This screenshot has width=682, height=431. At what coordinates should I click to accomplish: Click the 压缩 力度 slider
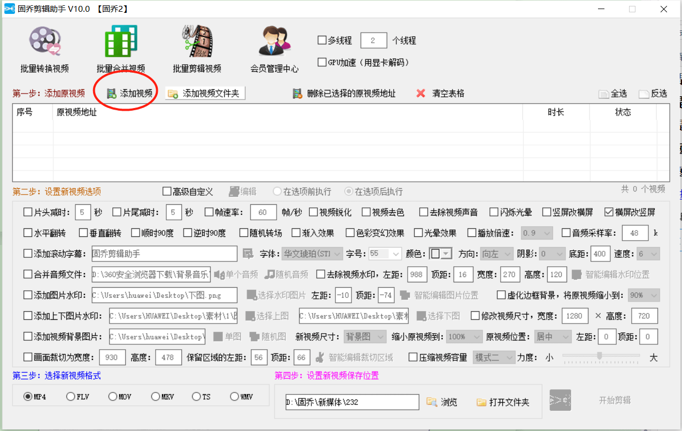pos(600,356)
